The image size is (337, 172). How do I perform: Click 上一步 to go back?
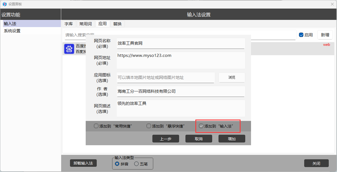click(x=166, y=139)
